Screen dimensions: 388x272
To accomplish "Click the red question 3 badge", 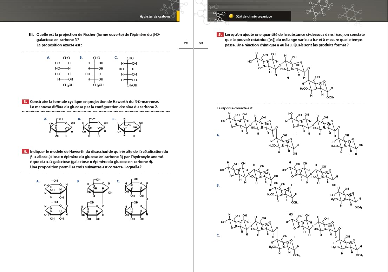I will tap(25, 102).
